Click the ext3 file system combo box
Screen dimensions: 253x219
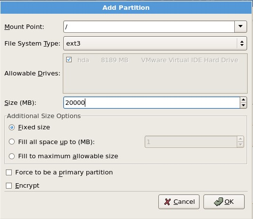155,44
